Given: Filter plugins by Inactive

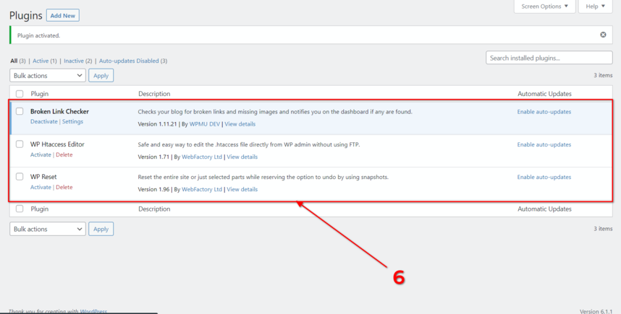Looking at the screenshot, I should tap(74, 61).
